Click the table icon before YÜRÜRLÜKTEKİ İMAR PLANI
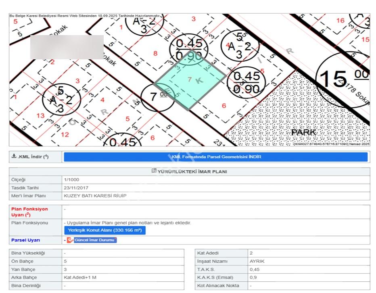The image size is (376, 293). [154, 171]
